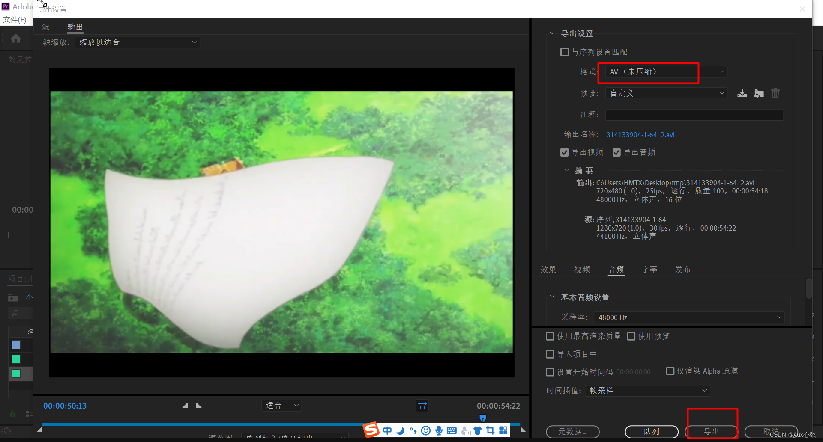The width and height of the screenshot is (823, 442).
Task: Select the 音频 tab
Action: [616, 270]
